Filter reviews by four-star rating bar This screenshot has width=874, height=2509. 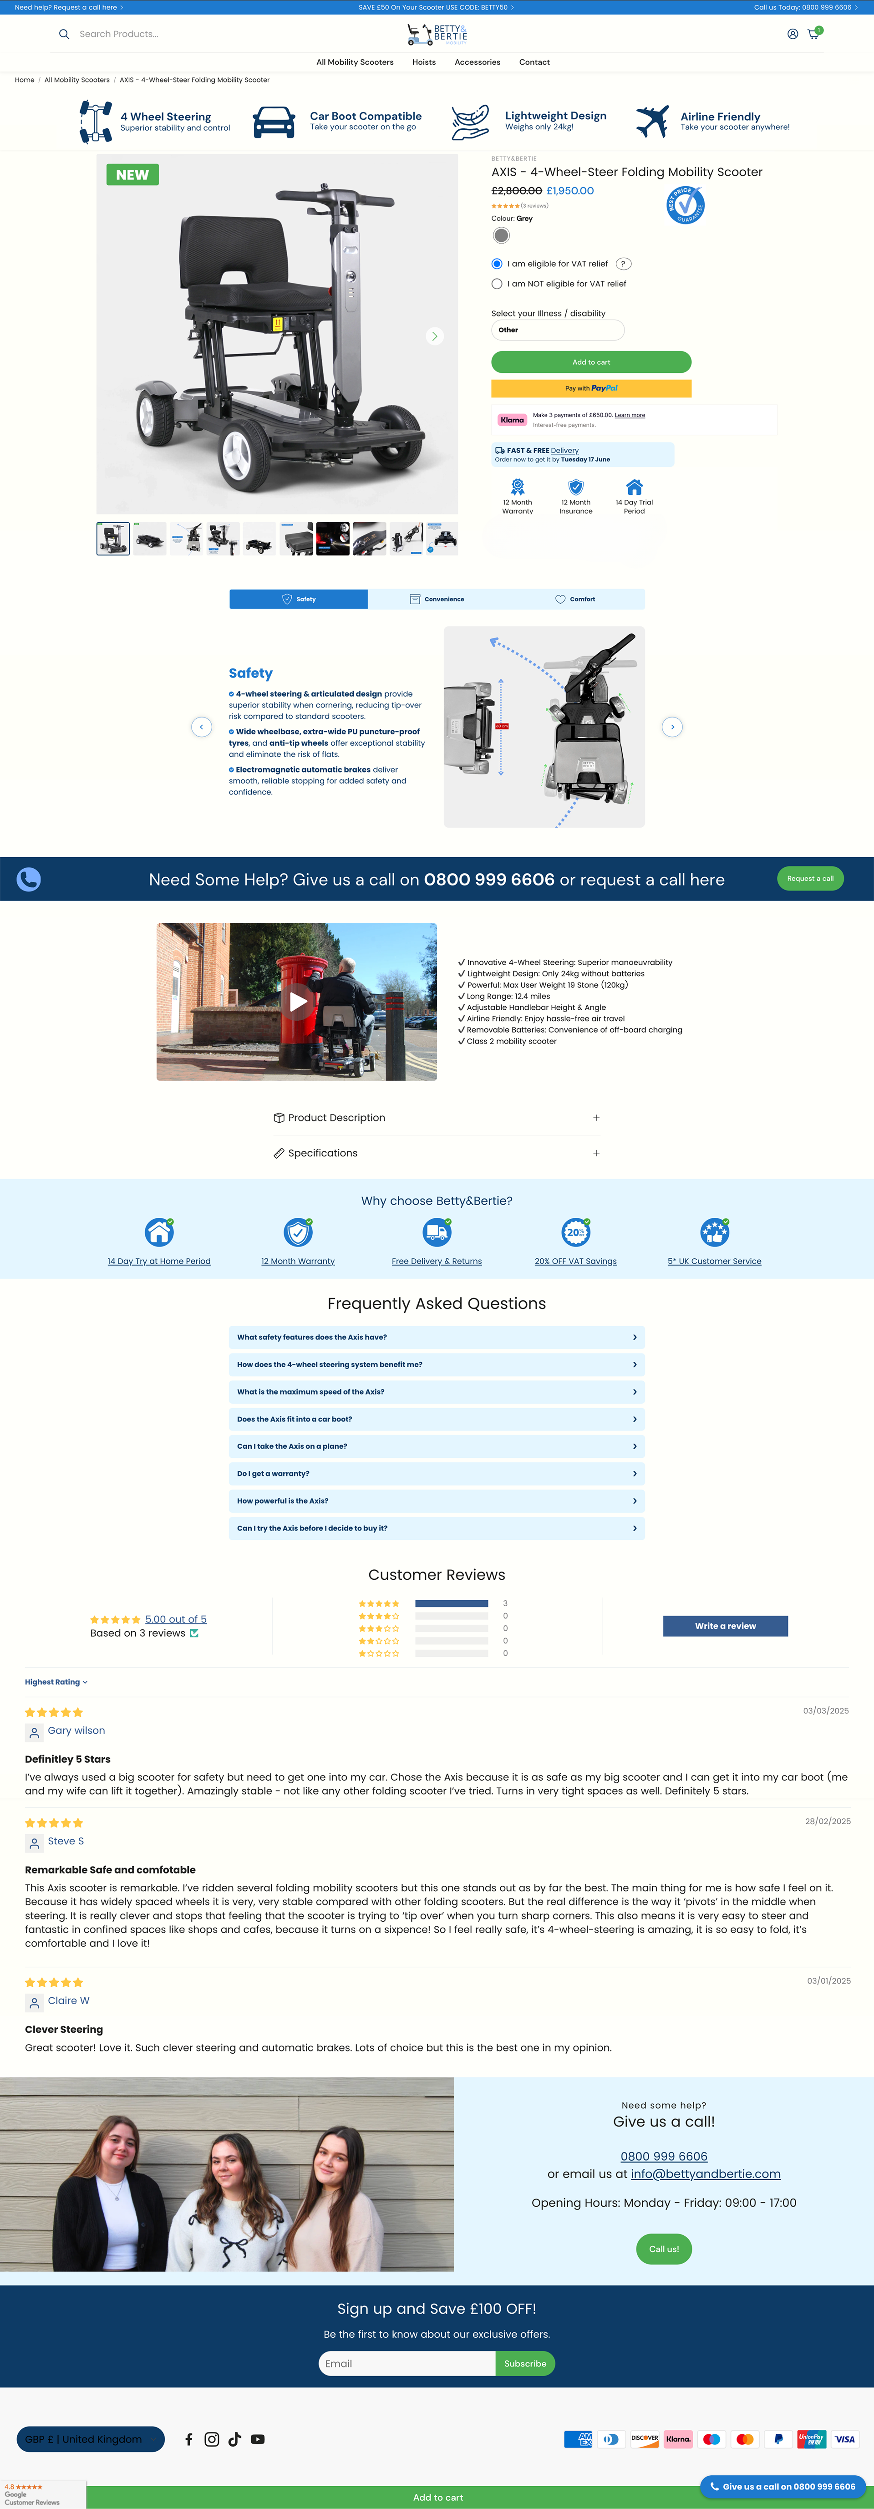tap(451, 1616)
